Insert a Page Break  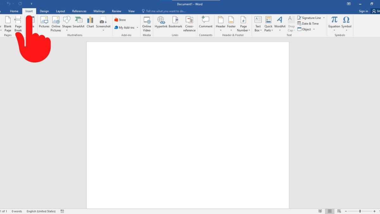click(x=18, y=24)
